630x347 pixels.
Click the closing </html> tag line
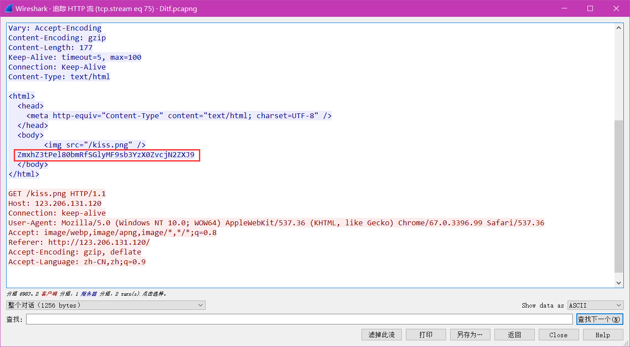pos(24,174)
